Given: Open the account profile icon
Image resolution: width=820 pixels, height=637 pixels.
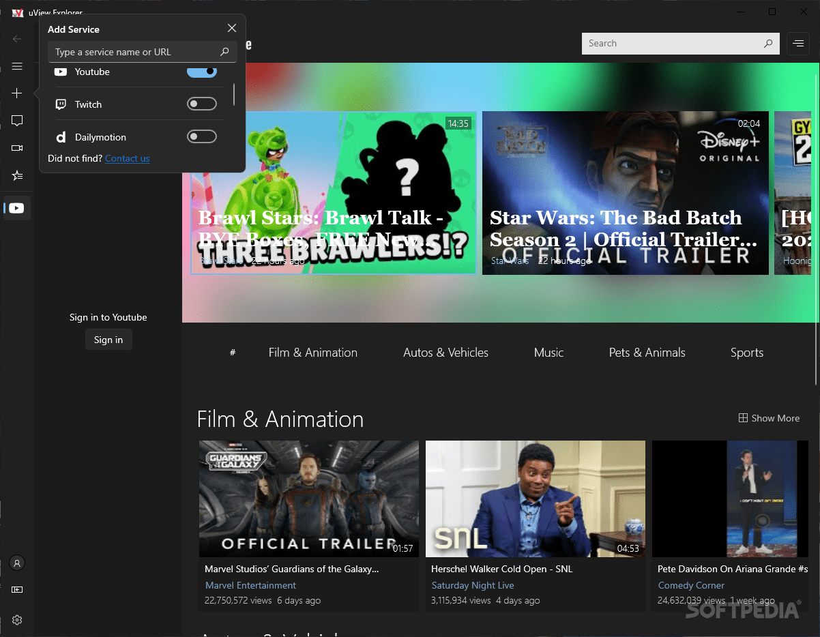Looking at the screenshot, I should tap(17, 563).
